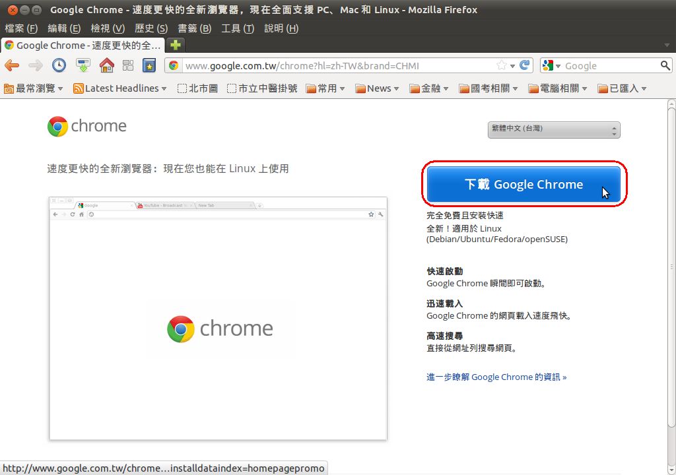Open the 書籤 (B) menu

click(195, 28)
